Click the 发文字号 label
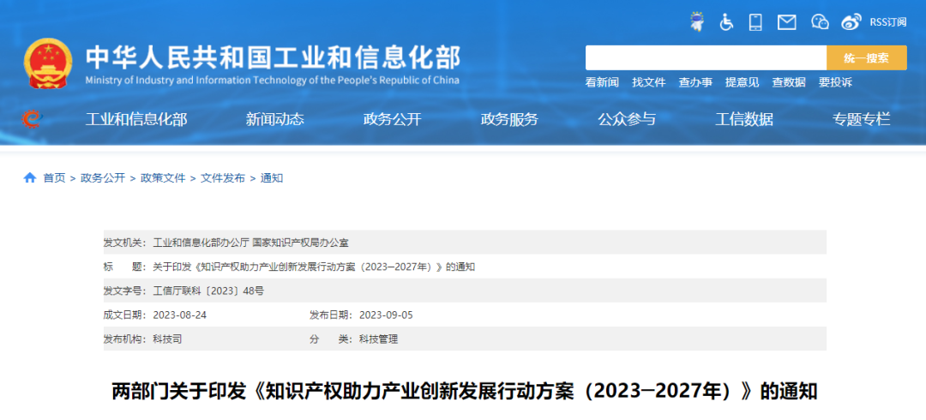 coord(125,291)
